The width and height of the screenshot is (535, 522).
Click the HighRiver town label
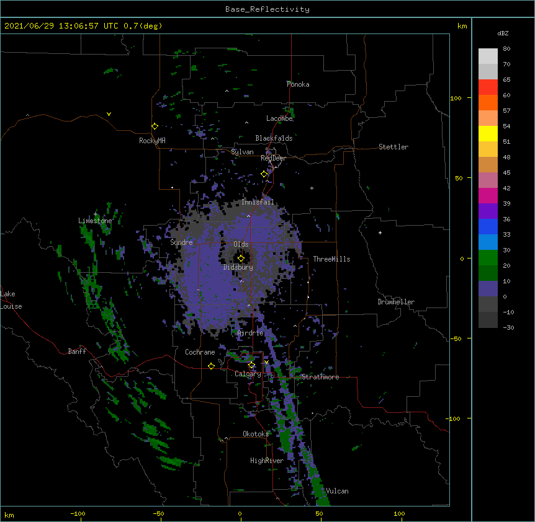[267, 461]
